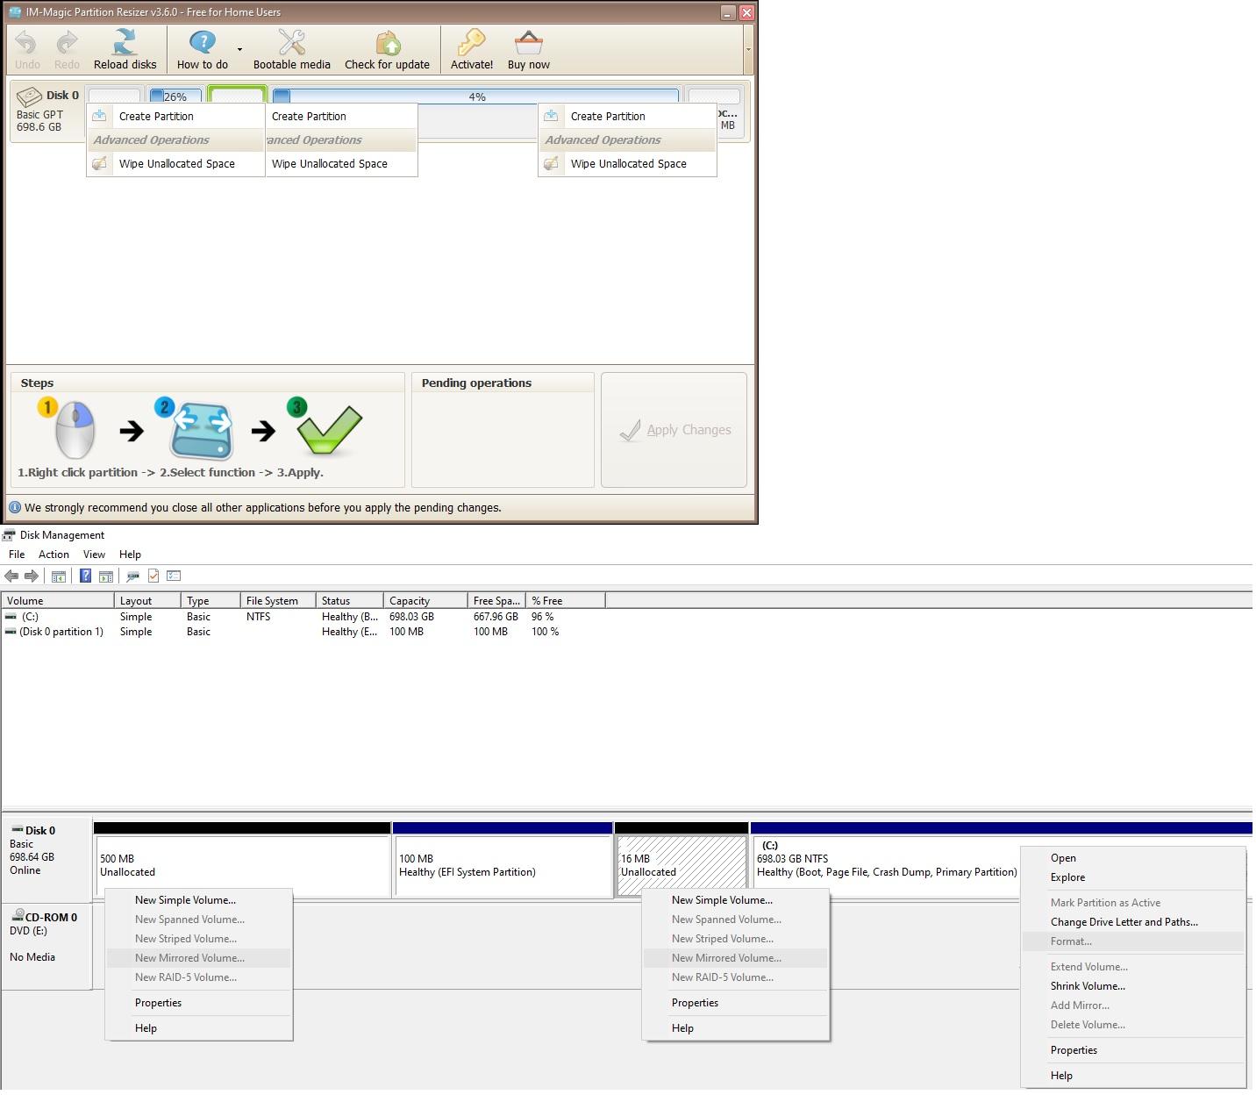Select the Disk 0 partition 1 volume icon
1256x1095 pixels.
(x=11, y=632)
